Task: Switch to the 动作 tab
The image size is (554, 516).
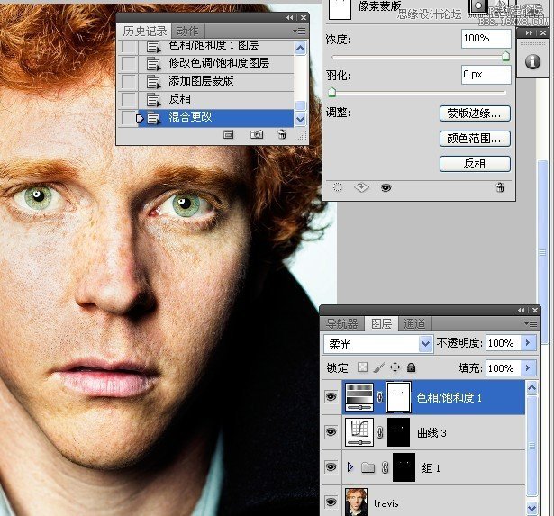Action: (187, 32)
